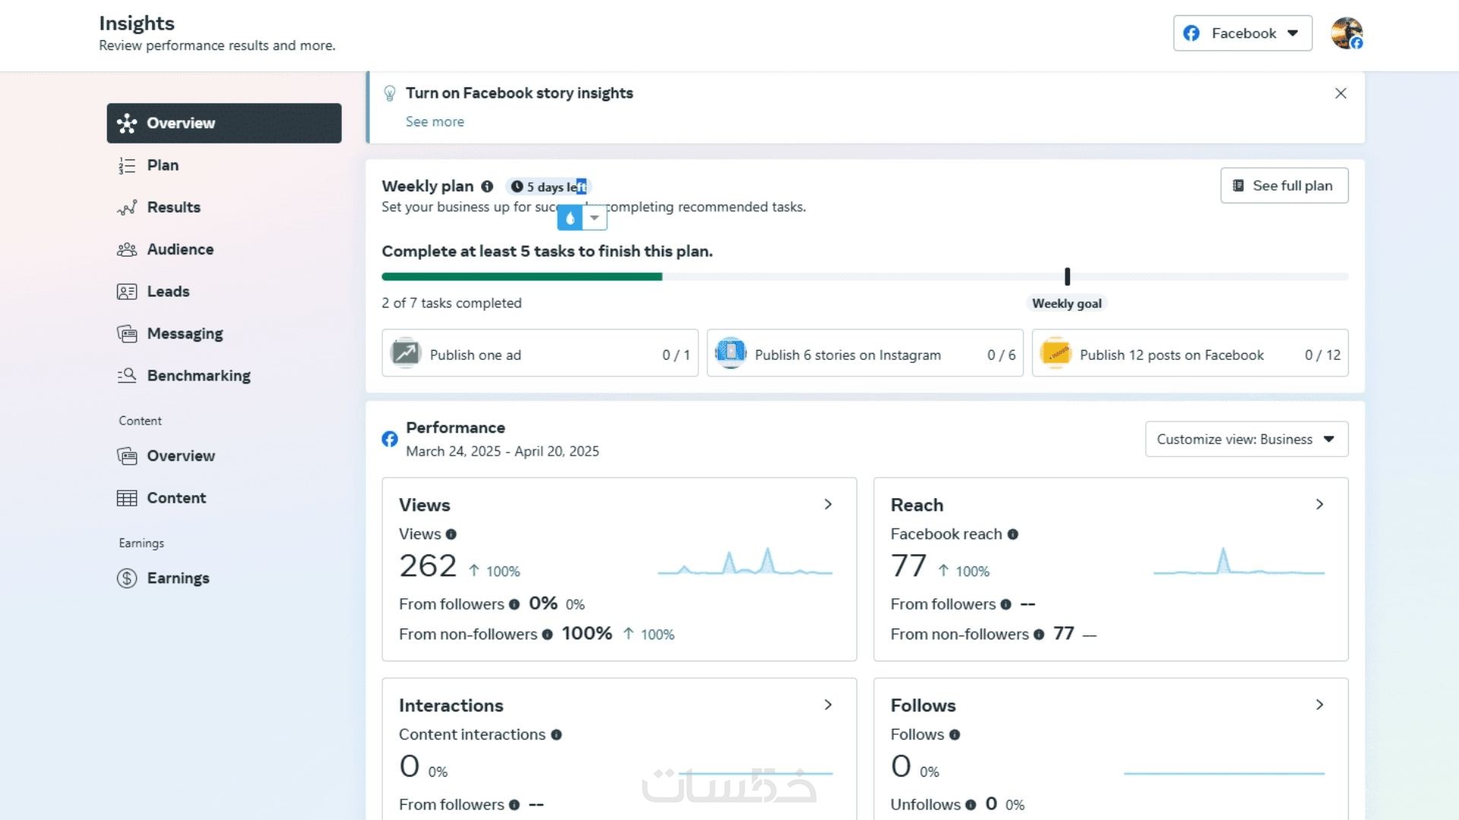
Task: Click the Views info icon
Action: coord(451,535)
